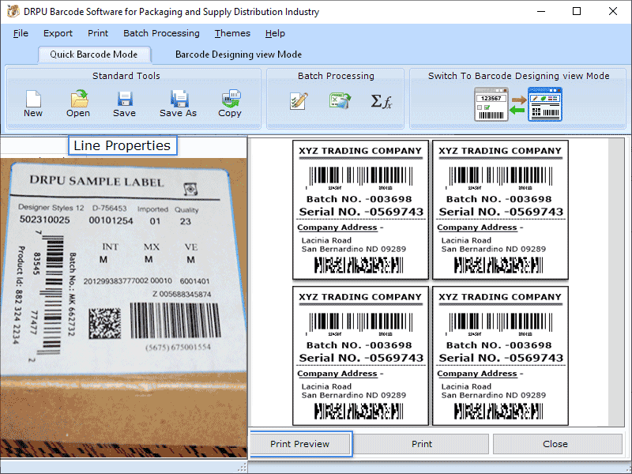Image resolution: width=632 pixels, height=474 pixels.
Task: Click the Print Preview button
Action: tap(299, 443)
